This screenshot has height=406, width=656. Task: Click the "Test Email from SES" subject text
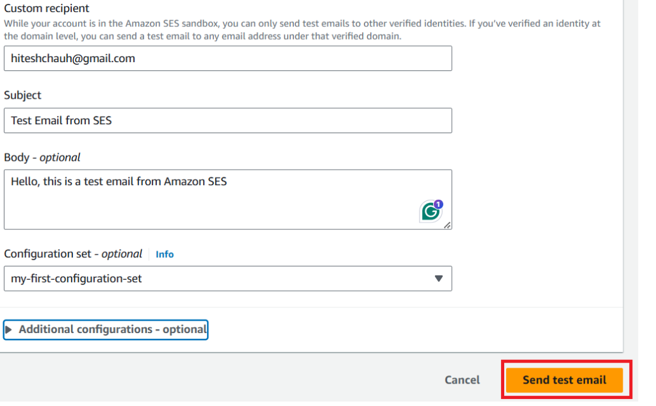(61, 120)
